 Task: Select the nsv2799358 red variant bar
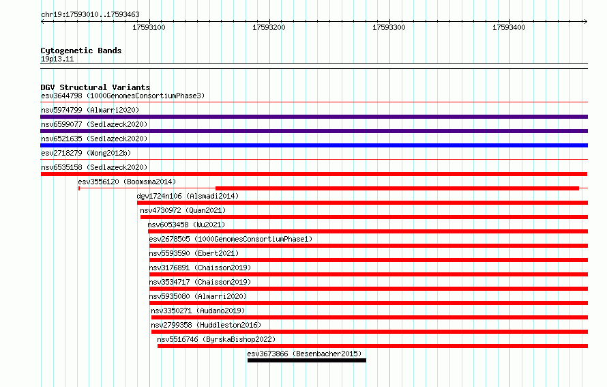370,332
